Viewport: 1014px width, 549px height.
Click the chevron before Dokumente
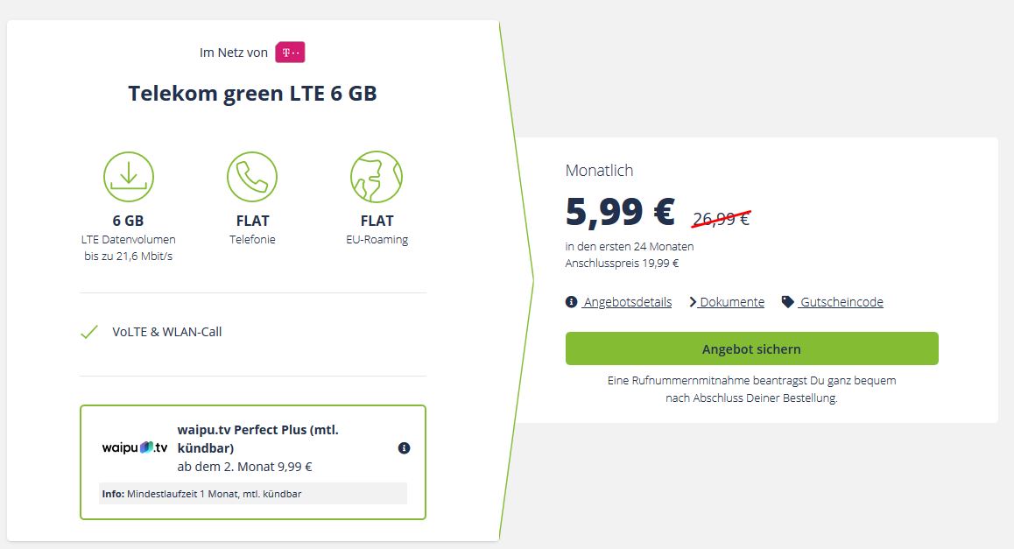pyautogui.click(x=693, y=302)
